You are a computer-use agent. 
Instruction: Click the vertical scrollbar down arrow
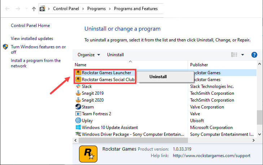(259, 134)
